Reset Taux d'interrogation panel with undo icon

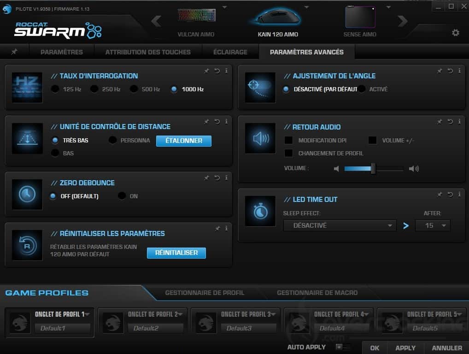pos(217,71)
